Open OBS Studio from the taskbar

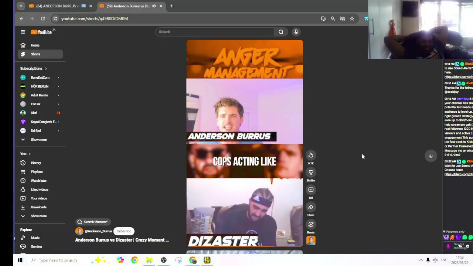[164, 260]
